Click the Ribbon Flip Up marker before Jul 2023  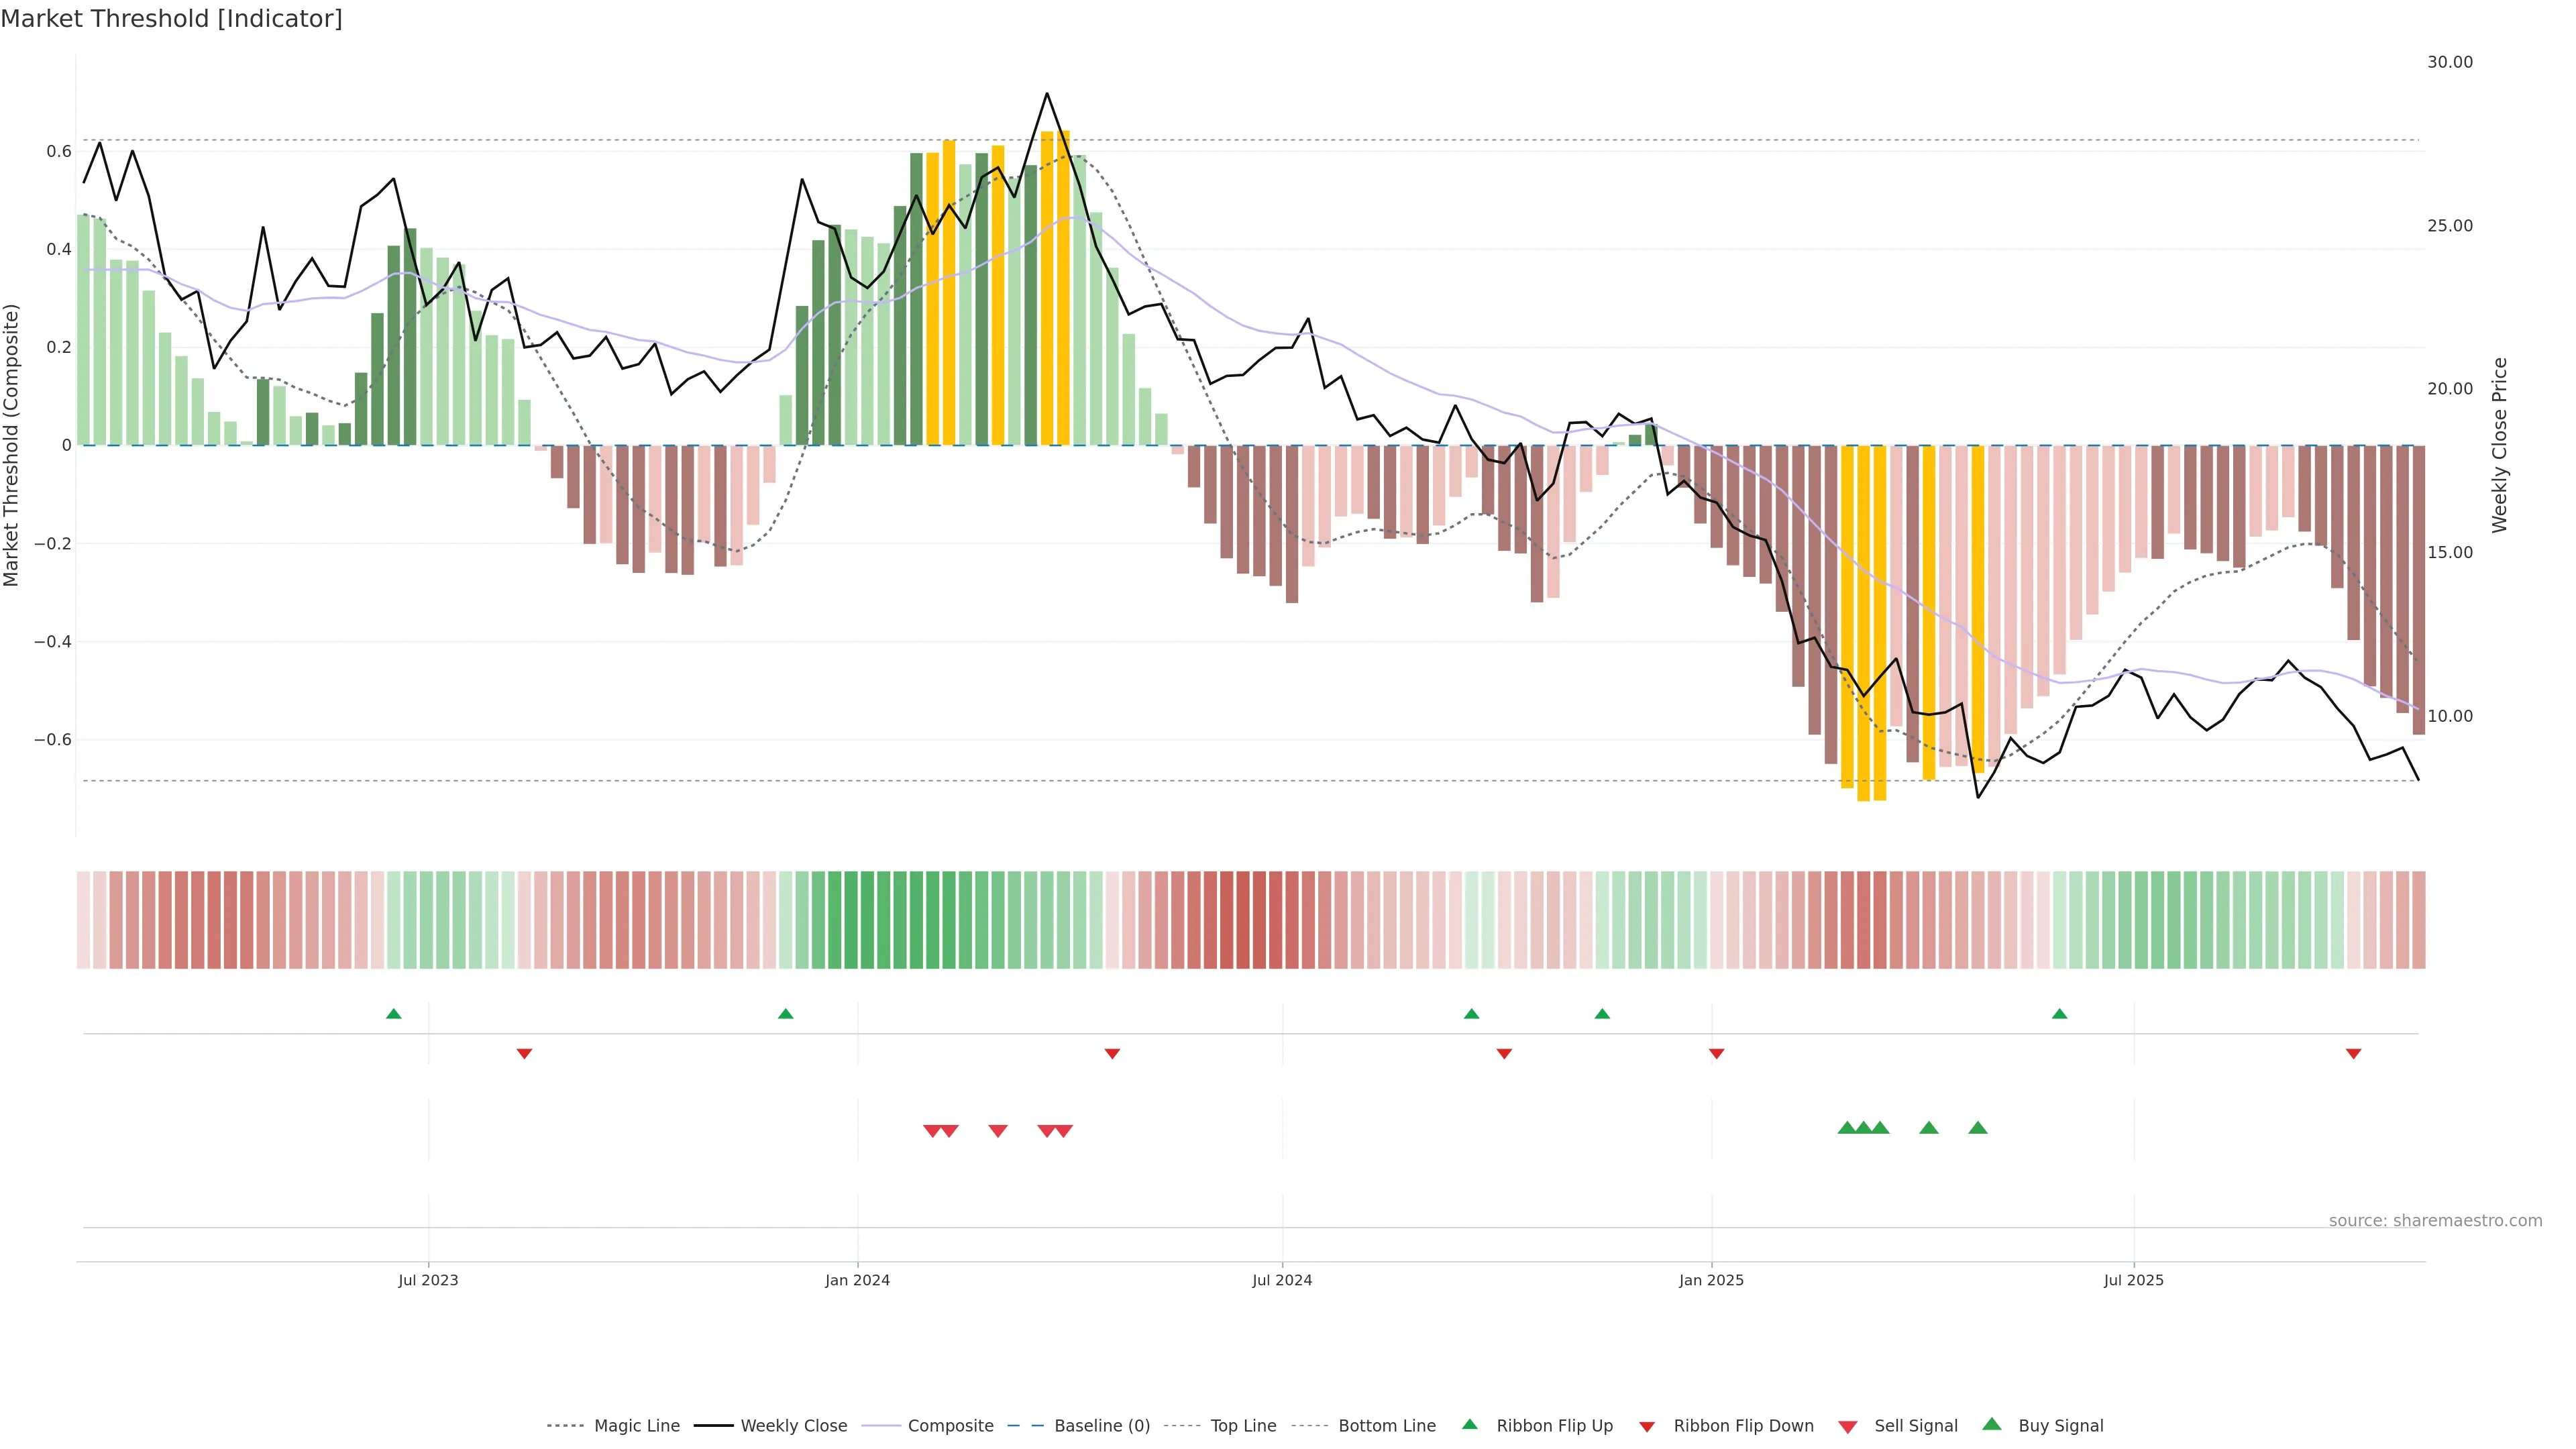pyautogui.click(x=393, y=1014)
